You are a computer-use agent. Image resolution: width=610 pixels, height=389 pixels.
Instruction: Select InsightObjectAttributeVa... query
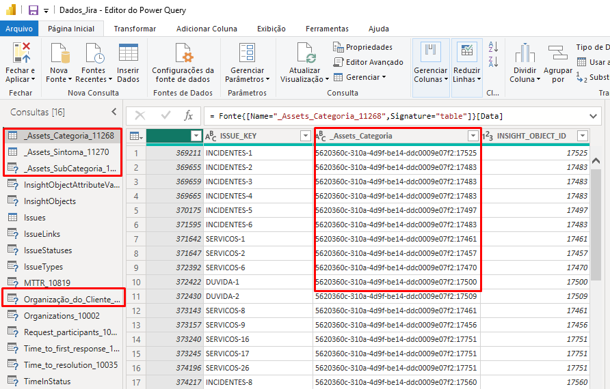pos(62,185)
